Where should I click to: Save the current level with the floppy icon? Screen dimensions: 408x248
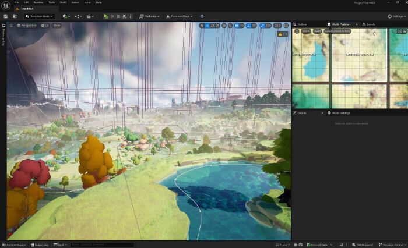click(x=5, y=16)
